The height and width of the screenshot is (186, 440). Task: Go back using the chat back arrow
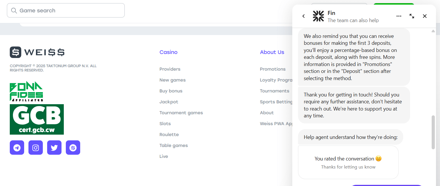pos(303,16)
